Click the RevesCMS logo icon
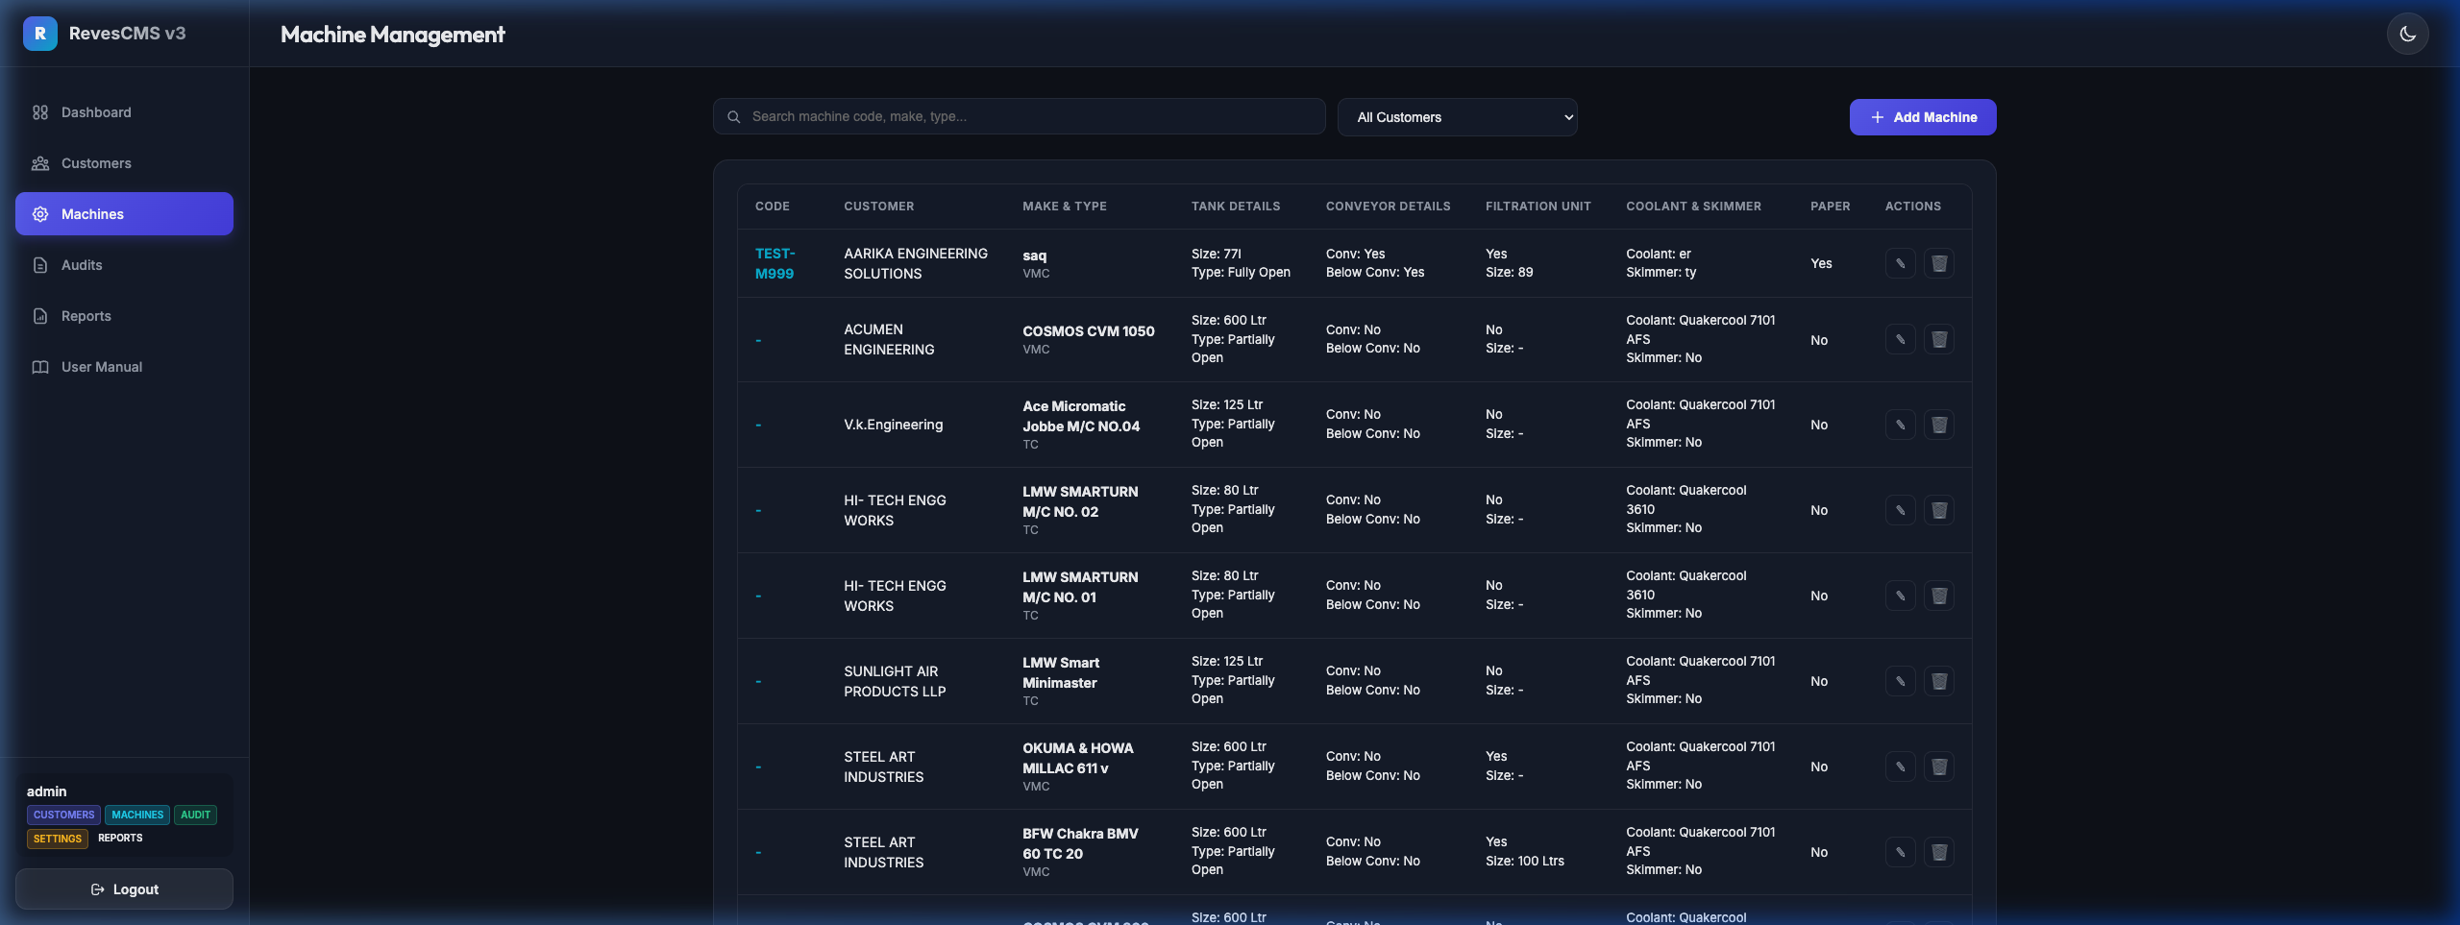 (40, 34)
